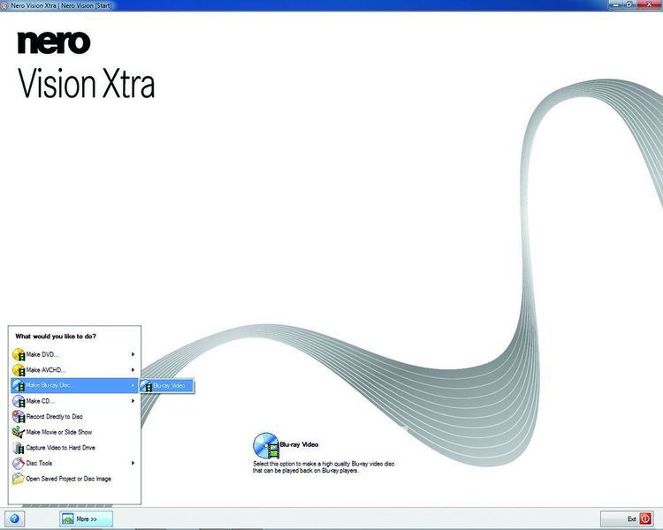The height and width of the screenshot is (530, 663).
Task: Click the Nero app icon in title bar
Action: point(4,5)
